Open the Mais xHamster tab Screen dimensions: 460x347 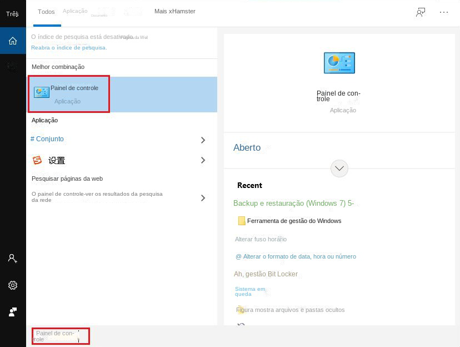click(174, 11)
